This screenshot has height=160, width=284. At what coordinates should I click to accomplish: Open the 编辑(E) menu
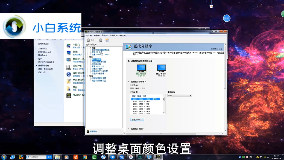97,36
